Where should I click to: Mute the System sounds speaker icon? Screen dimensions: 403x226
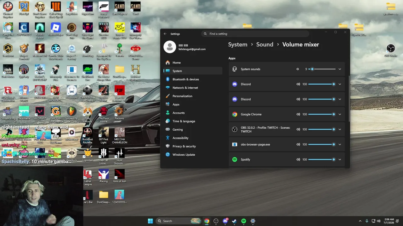[298, 69]
